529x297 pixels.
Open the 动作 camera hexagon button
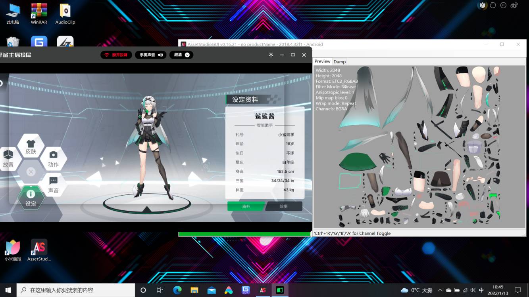53,159
